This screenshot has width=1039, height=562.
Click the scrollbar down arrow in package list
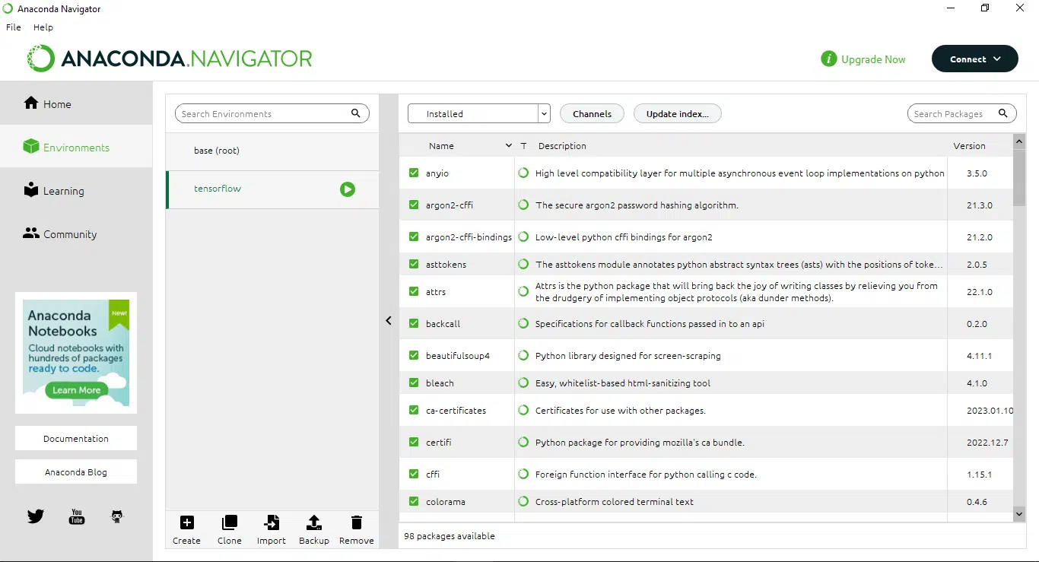[1019, 515]
